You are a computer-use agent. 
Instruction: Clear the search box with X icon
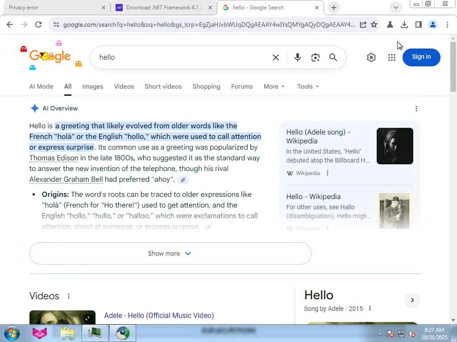pos(275,57)
